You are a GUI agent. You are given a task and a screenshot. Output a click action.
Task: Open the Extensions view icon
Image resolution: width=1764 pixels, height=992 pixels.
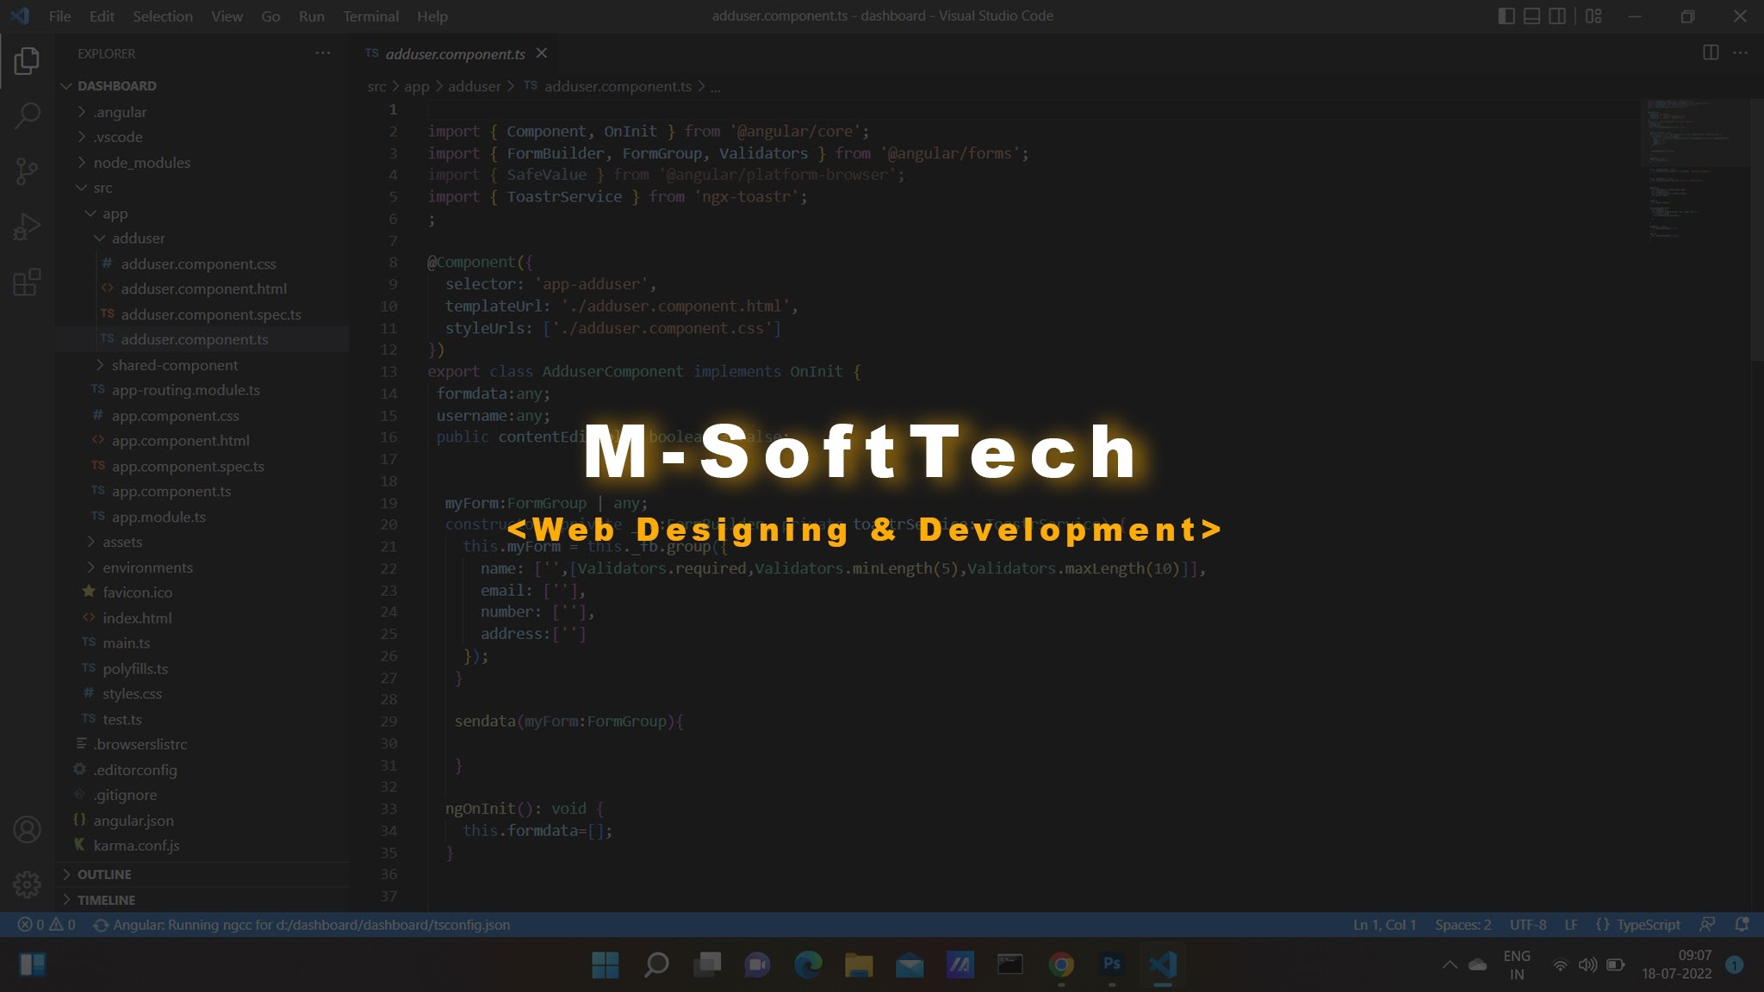tap(27, 282)
